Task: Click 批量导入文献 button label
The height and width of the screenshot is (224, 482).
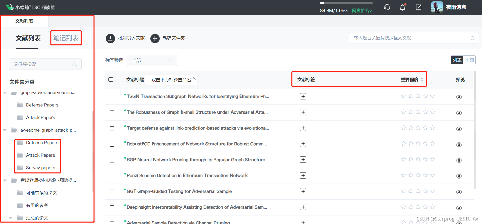Action: point(132,38)
